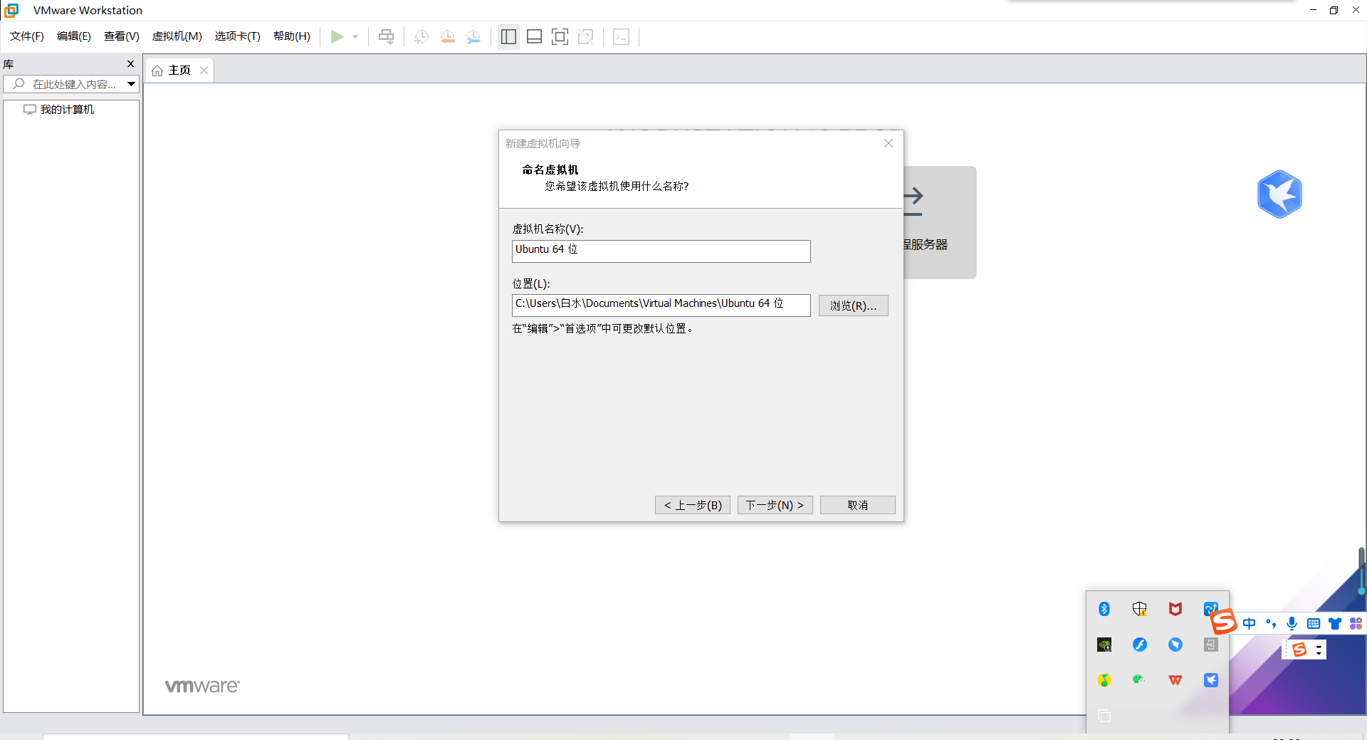
Task: Switch to the 主页 tab
Action: 179,71
